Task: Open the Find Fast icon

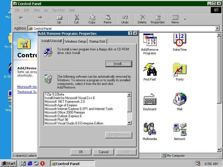Action: click(150, 72)
